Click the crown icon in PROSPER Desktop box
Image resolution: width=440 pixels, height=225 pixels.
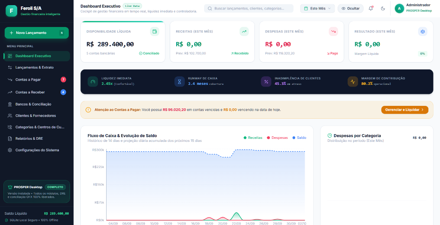point(10,187)
